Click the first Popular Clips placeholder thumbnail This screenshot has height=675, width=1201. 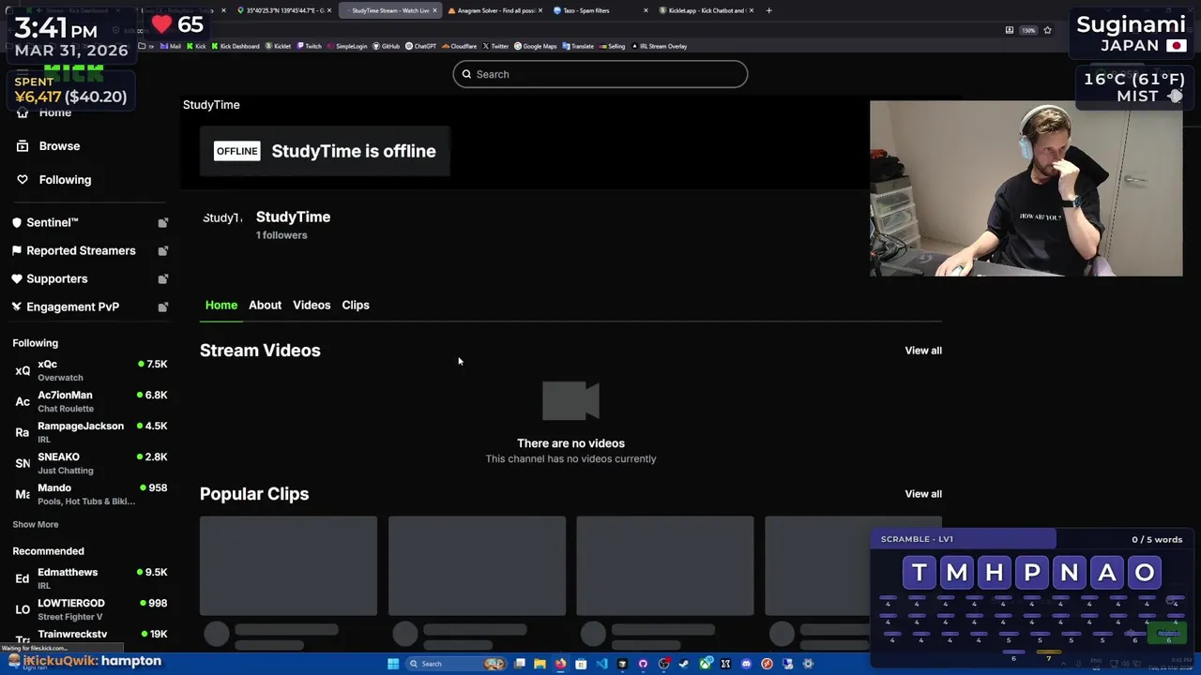point(288,566)
